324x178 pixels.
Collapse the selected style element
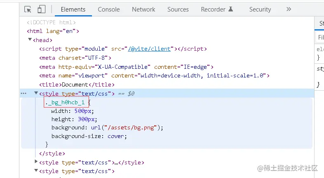coord(36,94)
